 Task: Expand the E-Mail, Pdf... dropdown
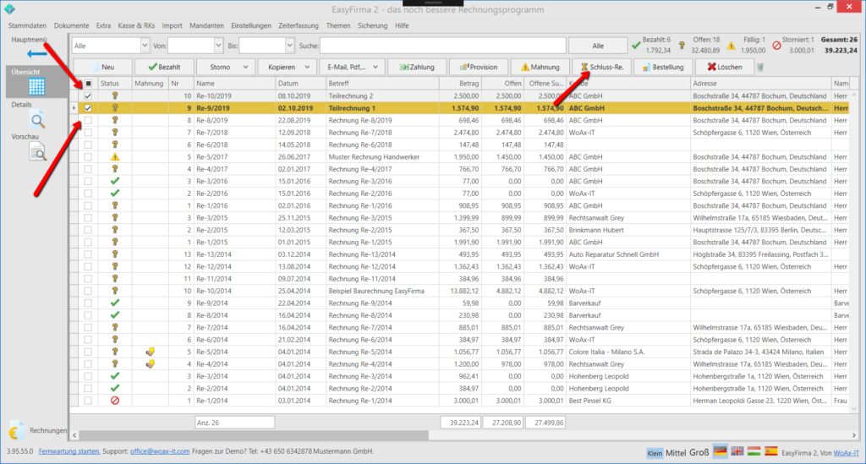pos(375,68)
